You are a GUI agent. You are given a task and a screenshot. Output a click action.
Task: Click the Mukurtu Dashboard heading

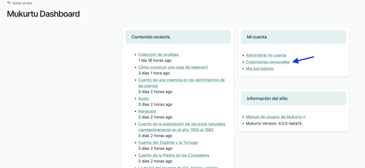point(43,14)
